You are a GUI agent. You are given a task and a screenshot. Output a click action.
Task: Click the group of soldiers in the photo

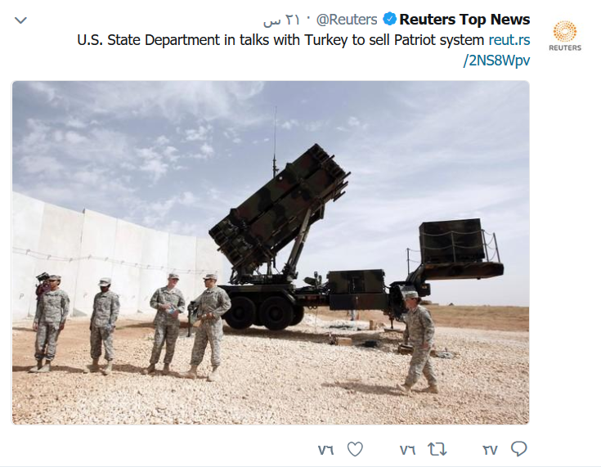[x=132, y=324]
